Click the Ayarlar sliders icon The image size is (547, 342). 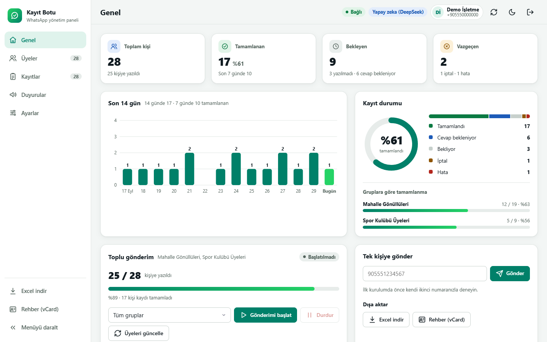(x=13, y=113)
